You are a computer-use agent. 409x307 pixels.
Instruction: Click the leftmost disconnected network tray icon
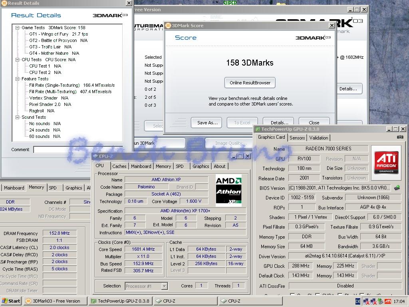(366, 301)
